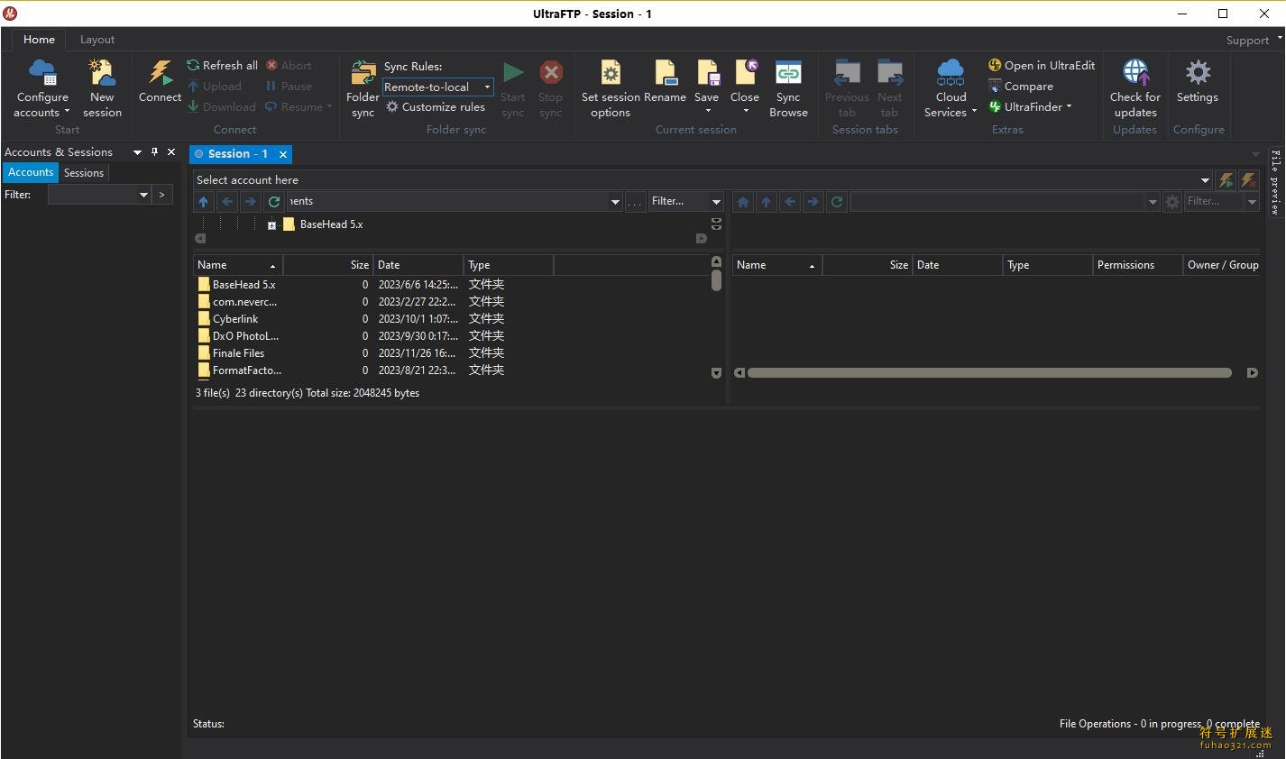
Task: Go up one folder in local pane
Action: [204, 202]
